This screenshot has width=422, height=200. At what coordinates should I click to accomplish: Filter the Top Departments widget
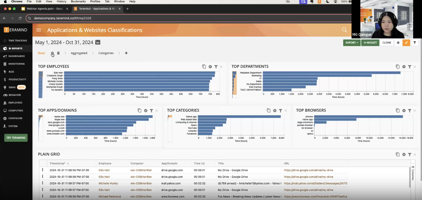[409, 66]
